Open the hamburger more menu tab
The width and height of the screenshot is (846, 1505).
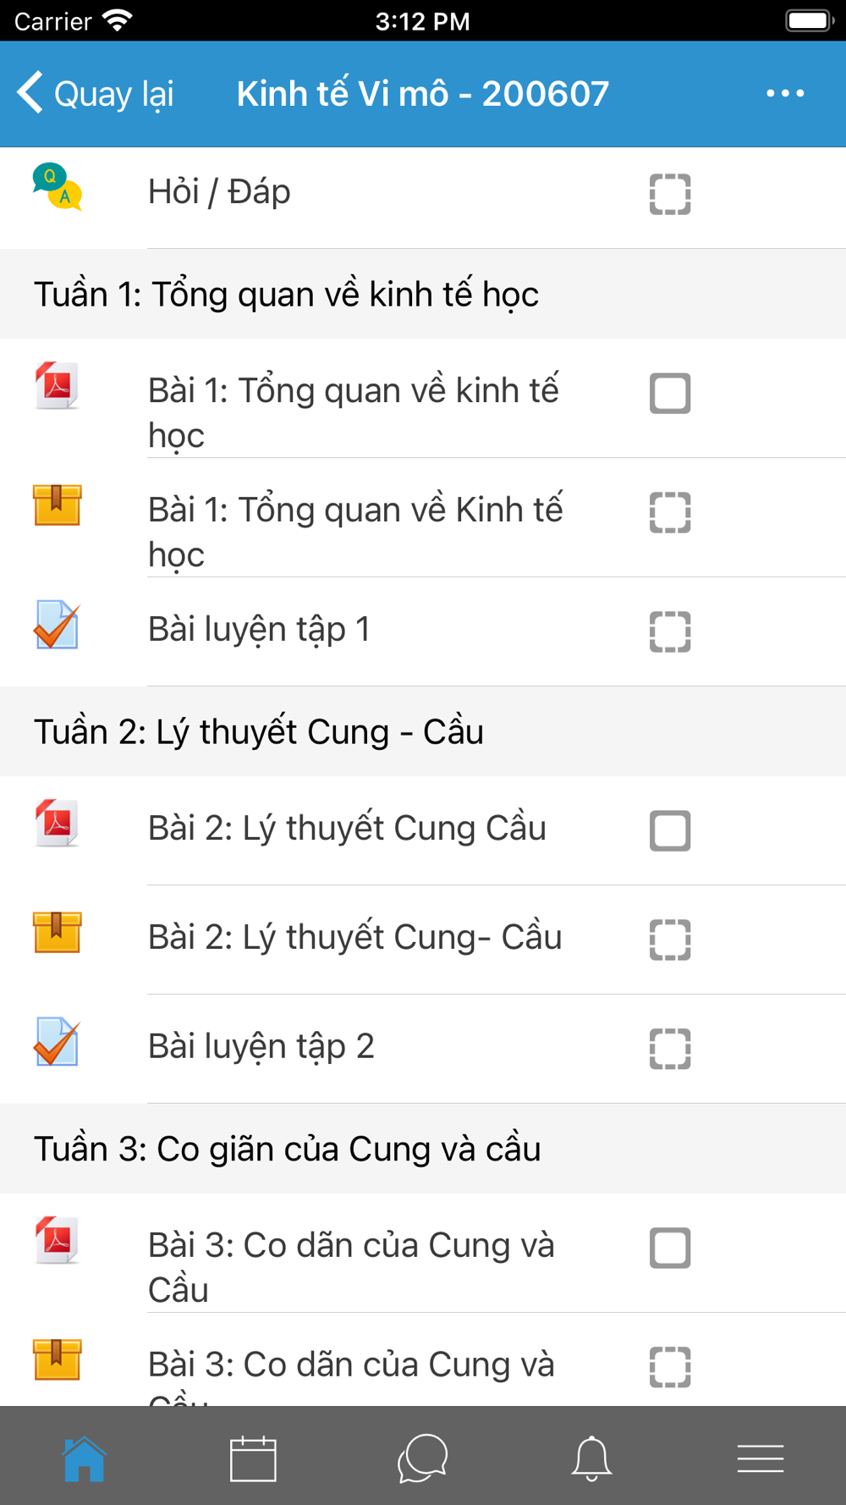pos(761,1458)
